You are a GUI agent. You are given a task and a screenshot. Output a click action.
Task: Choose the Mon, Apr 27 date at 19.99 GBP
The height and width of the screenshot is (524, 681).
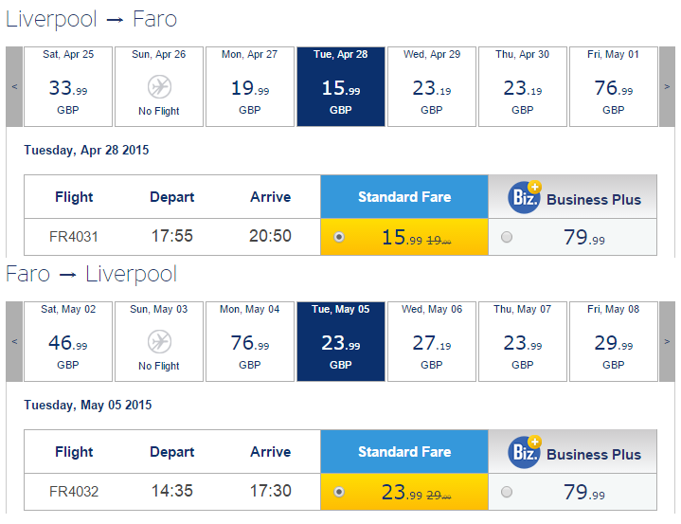click(x=250, y=87)
